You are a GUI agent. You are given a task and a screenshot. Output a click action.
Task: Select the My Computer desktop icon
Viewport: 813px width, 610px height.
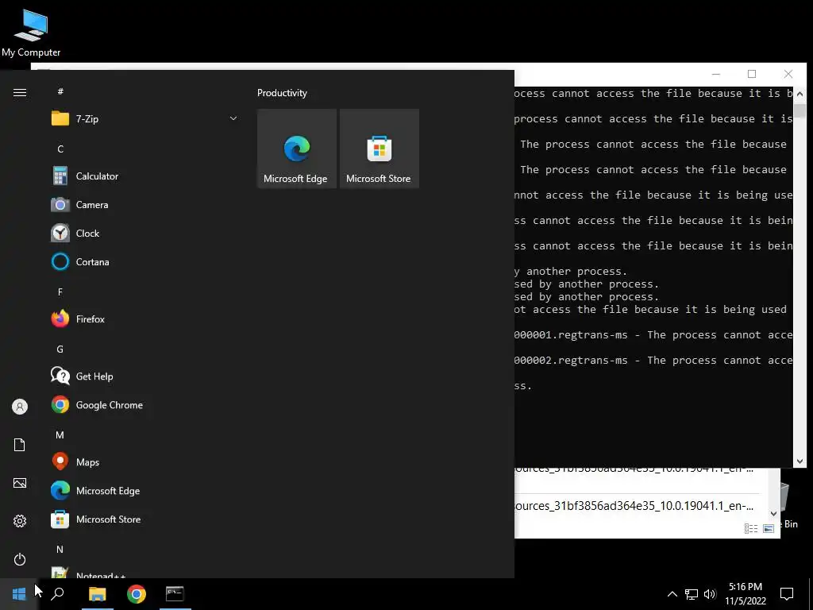click(31, 32)
